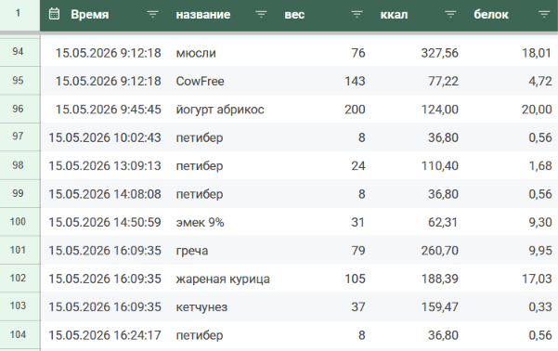Open the filter menu for the вес column

(x=357, y=14)
